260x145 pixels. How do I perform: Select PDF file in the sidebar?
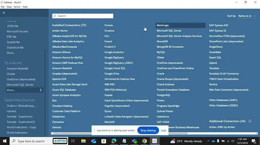[x=12, y=37]
